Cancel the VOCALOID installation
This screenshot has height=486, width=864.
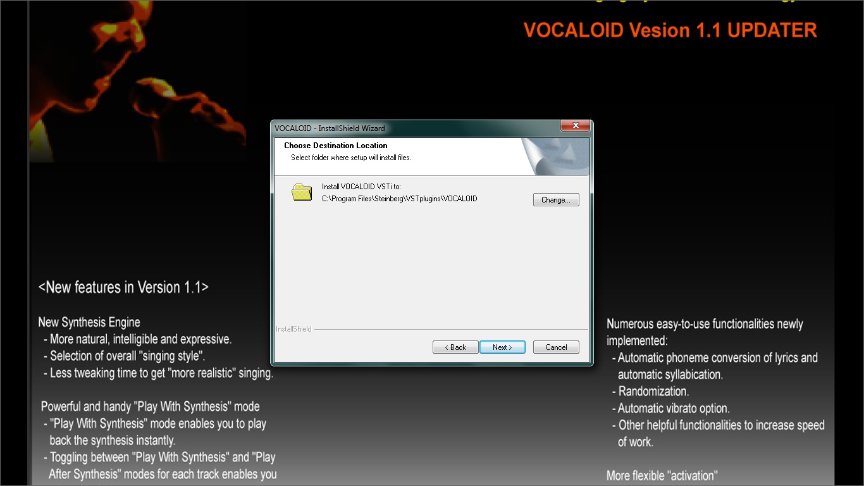pos(556,347)
